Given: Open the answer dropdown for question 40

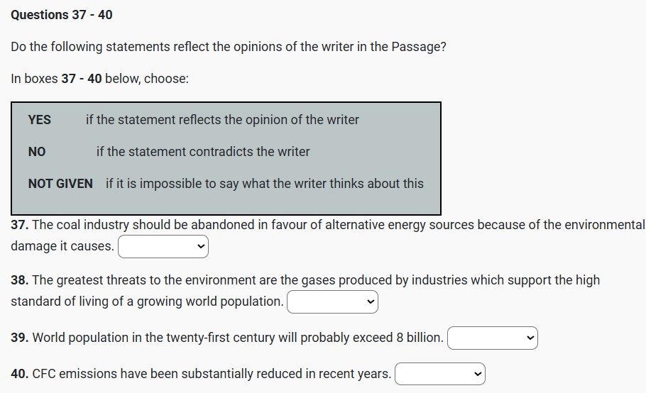Looking at the screenshot, I should pyautogui.click(x=439, y=374).
